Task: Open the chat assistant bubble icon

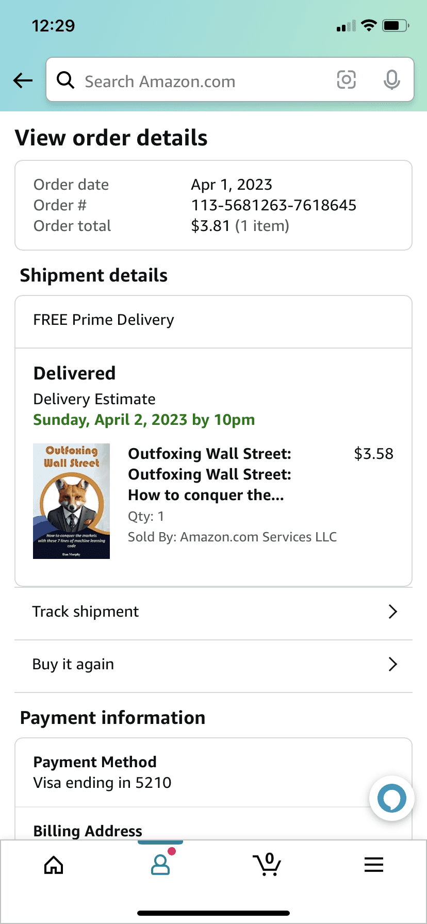Action: click(391, 798)
